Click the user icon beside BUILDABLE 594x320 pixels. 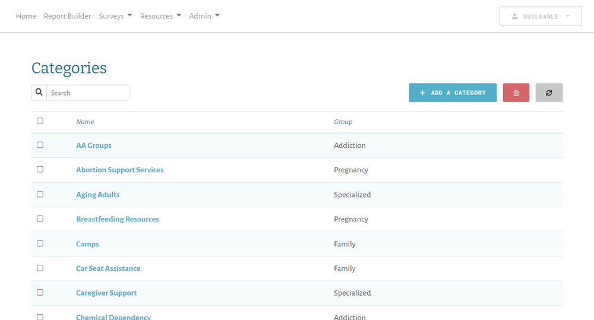(x=514, y=16)
